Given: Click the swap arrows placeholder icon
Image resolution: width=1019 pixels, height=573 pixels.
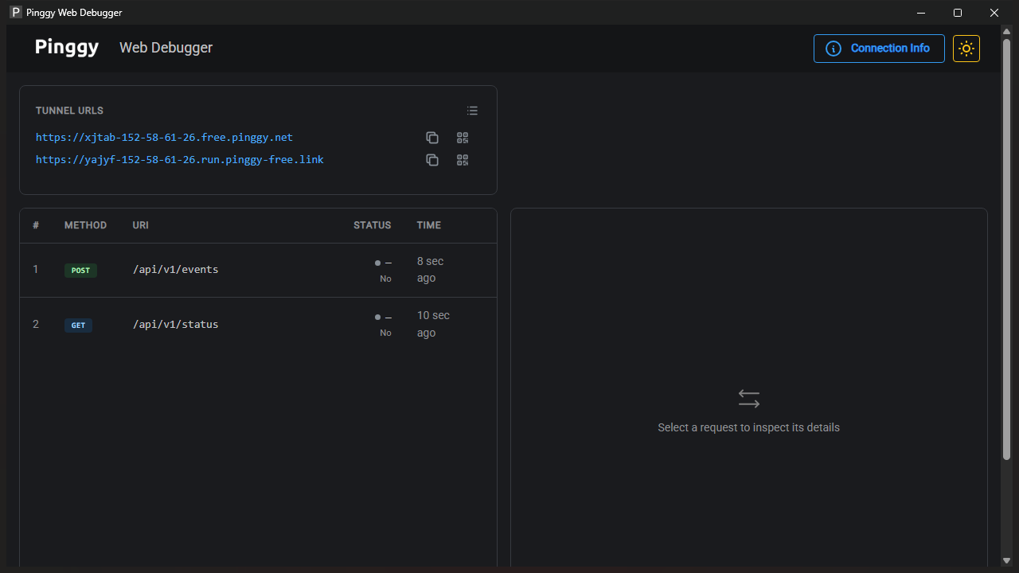Looking at the screenshot, I should 749,399.
